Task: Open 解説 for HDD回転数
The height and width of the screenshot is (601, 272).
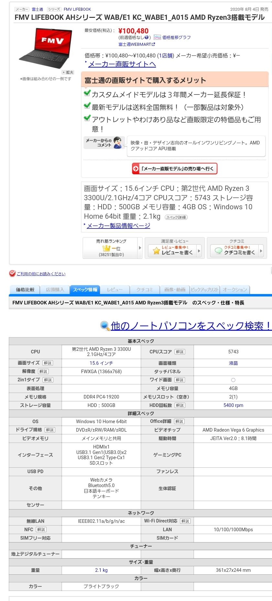Action: 180,405
